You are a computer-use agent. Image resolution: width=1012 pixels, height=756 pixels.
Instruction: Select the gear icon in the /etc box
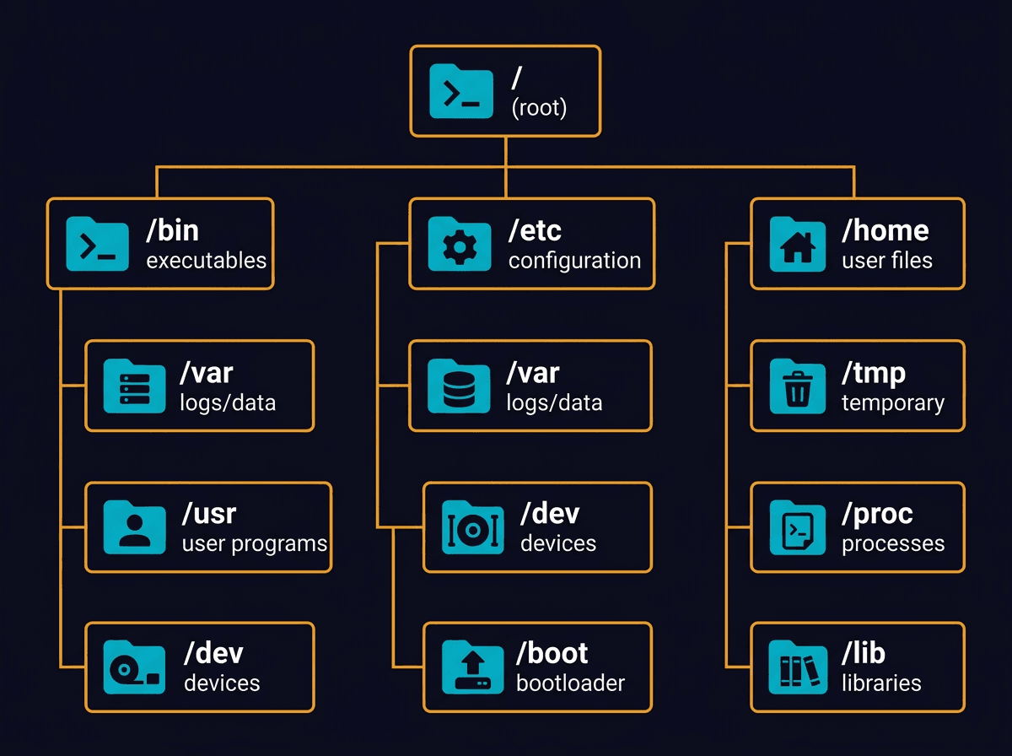tap(459, 245)
